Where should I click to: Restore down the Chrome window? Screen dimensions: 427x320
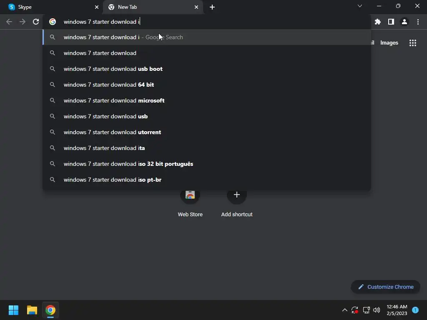tap(398, 6)
